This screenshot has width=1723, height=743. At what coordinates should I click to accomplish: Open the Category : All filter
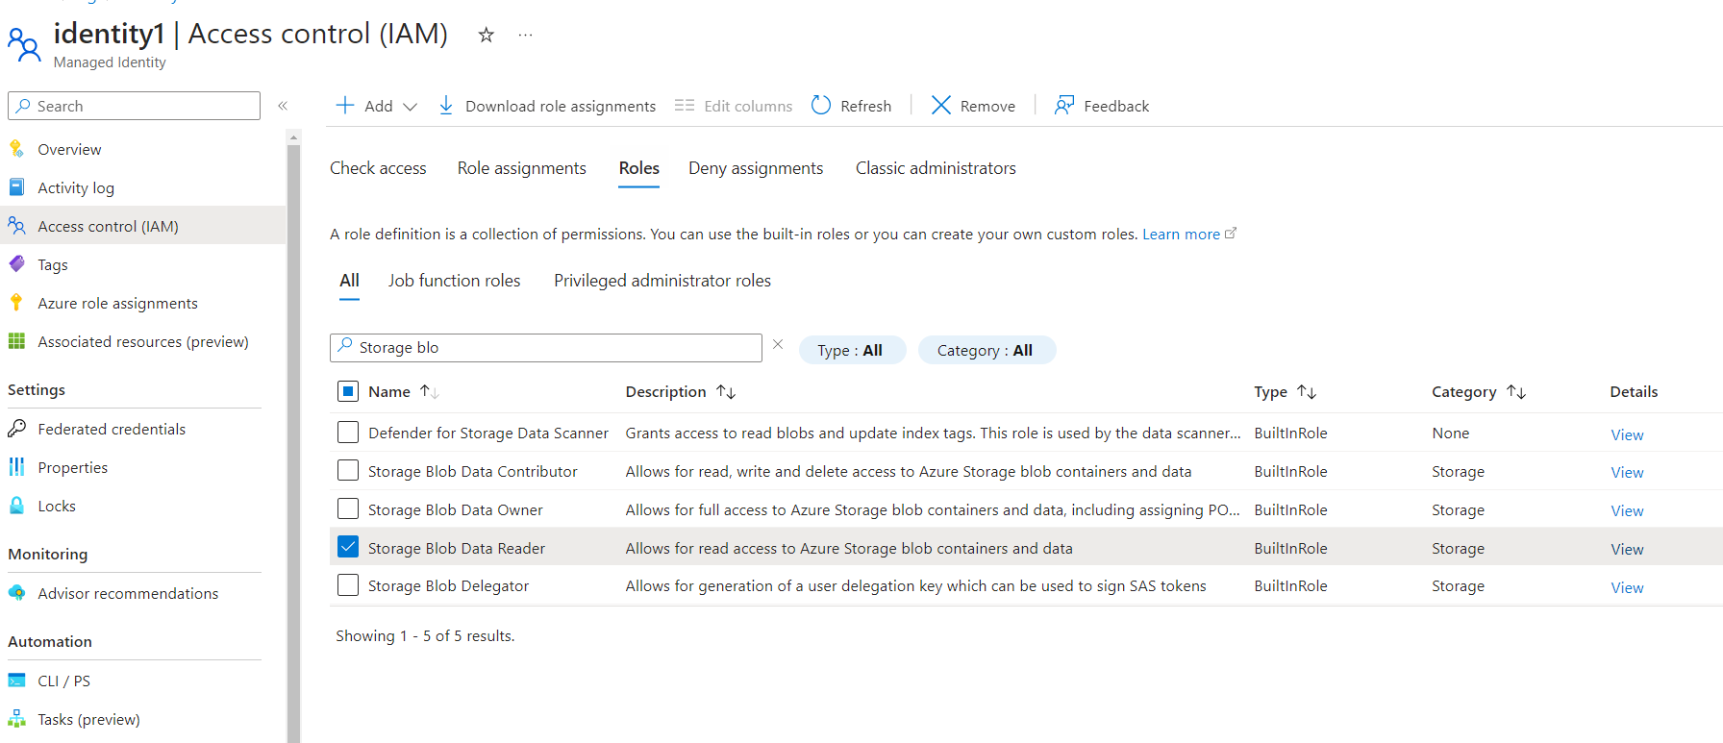pyautogui.click(x=986, y=350)
